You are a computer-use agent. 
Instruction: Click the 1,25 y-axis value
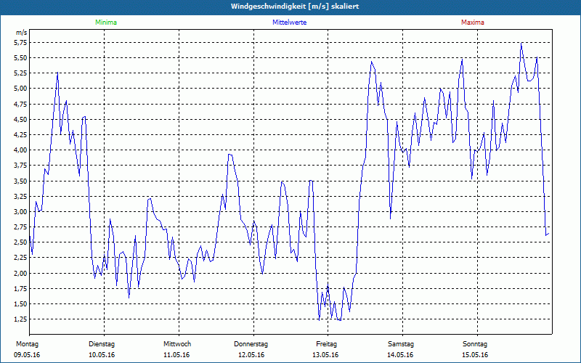pos(21,319)
